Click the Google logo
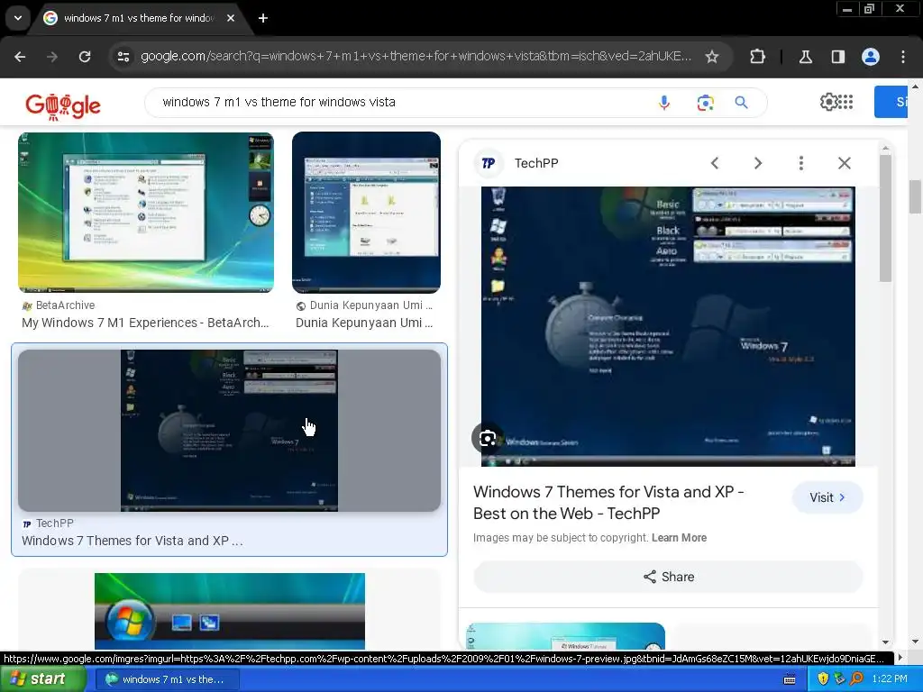Viewport: 923px width, 692px height. click(63, 105)
